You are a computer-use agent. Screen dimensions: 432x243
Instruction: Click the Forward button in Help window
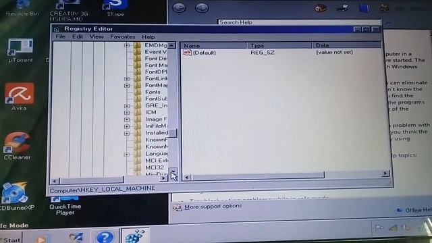(202, 7)
